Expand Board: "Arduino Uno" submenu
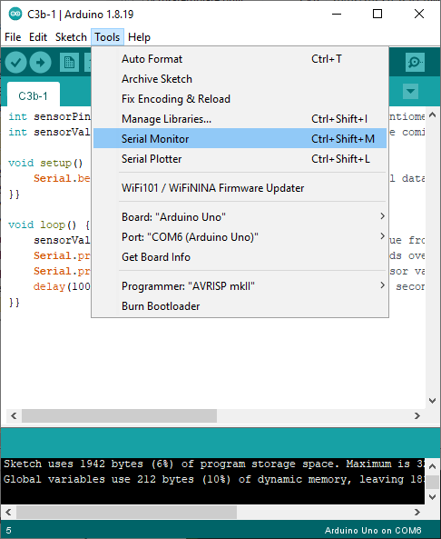Image resolution: width=441 pixels, height=539 pixels. (x=240, y=217)
